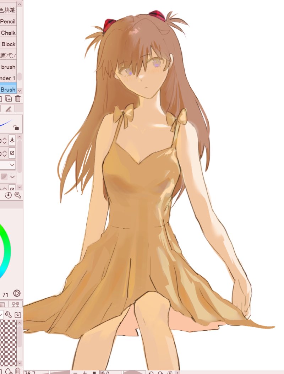
Task: Click the reset-to-initial-settings clock icon
Action: coord(9,195)
